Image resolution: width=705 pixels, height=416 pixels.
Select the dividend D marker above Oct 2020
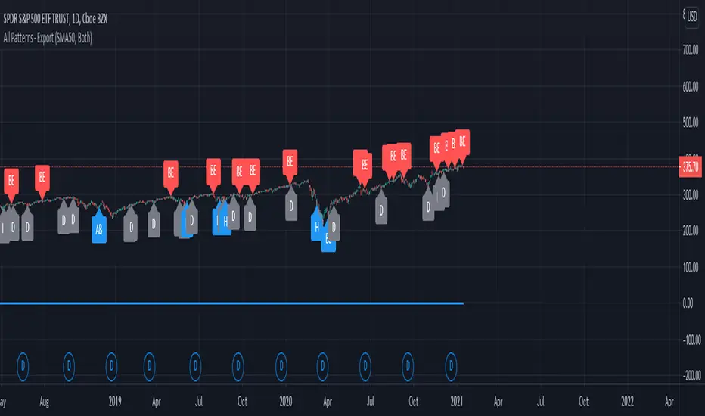coord(408,367)
